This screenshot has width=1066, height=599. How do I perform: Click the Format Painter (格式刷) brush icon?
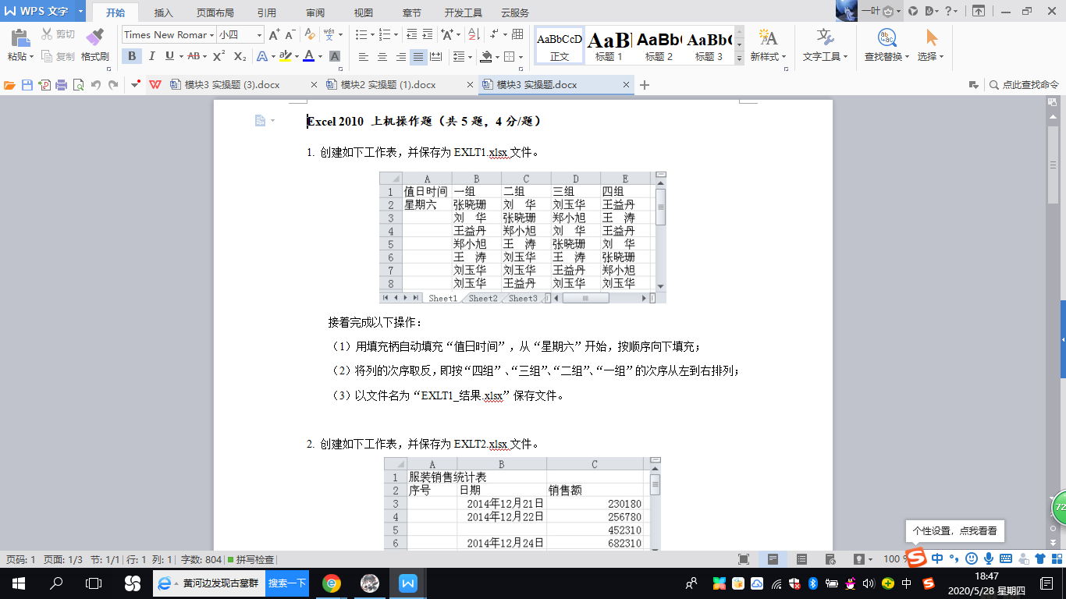[94, 37]
